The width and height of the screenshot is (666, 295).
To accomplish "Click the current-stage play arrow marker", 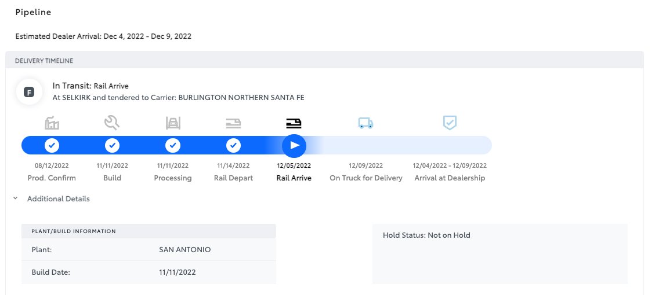I will tap(294, 146).
